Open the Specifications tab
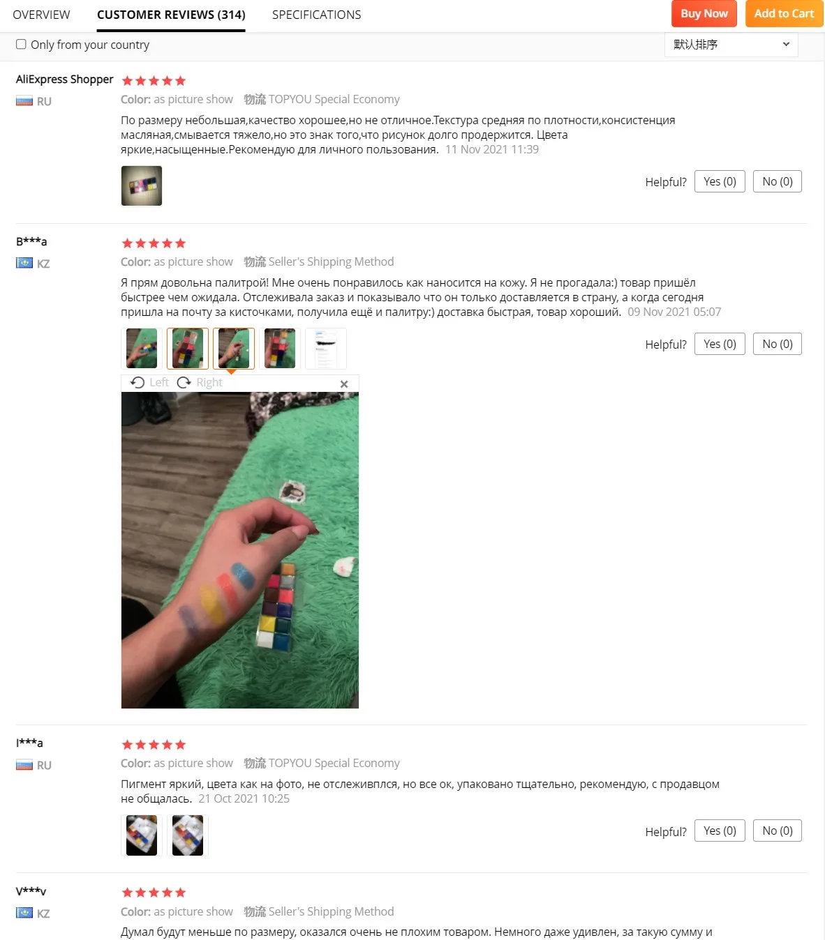This screenshot has width=825, height=940. (317, 15)
